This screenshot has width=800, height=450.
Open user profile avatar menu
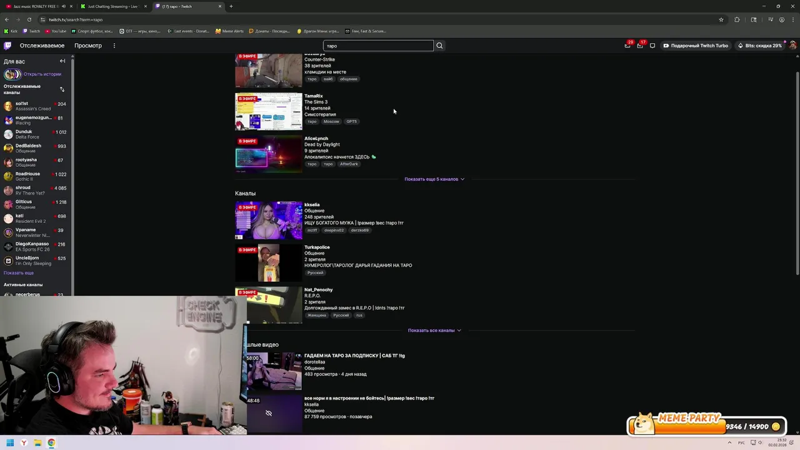click(x=792, y=46)
